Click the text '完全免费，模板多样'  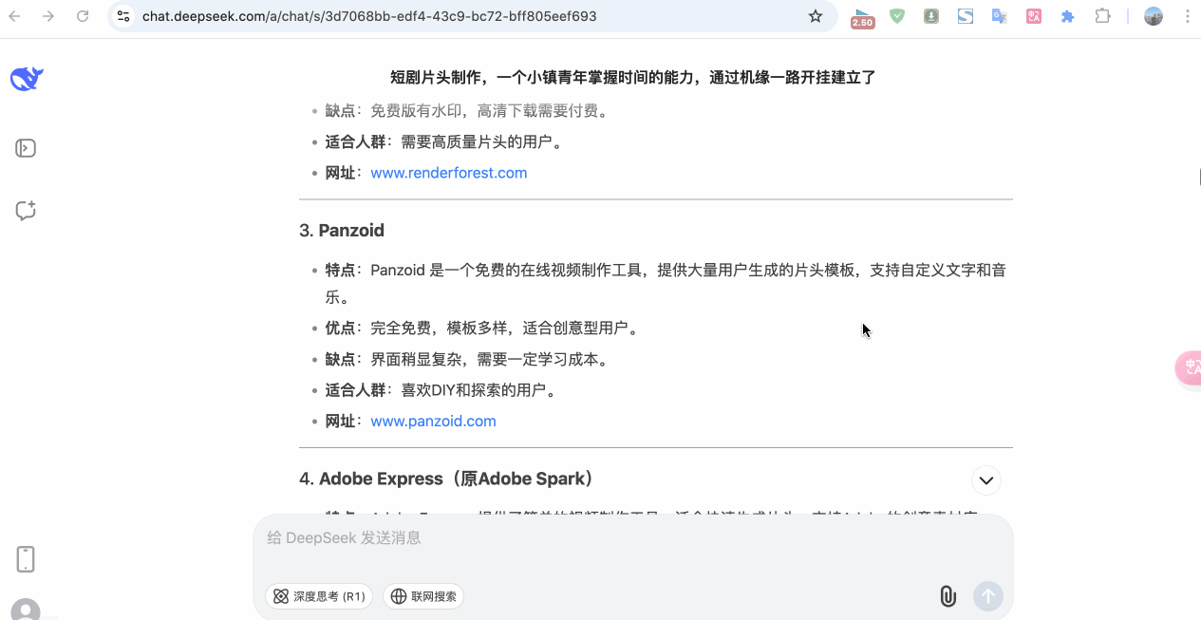[x=439, y=328]
